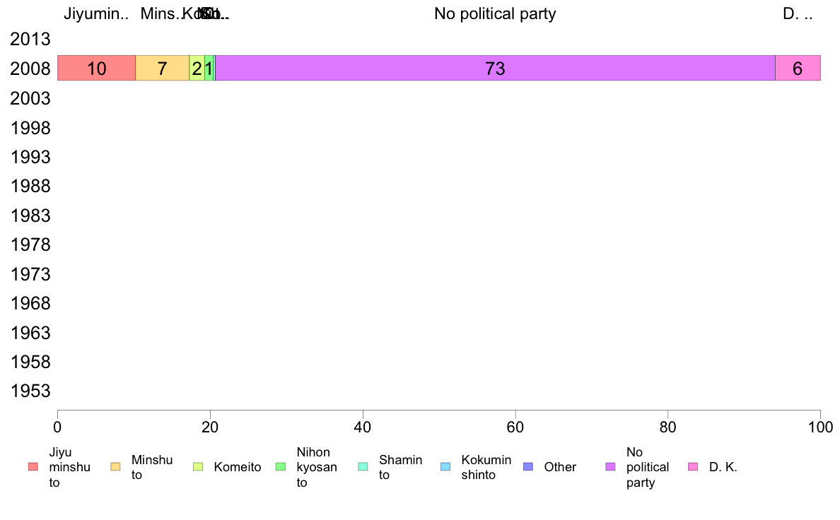Click the Shamin to legend swatch
The width and height of the screenshot is (840, 520).
[x=363, y=467]
